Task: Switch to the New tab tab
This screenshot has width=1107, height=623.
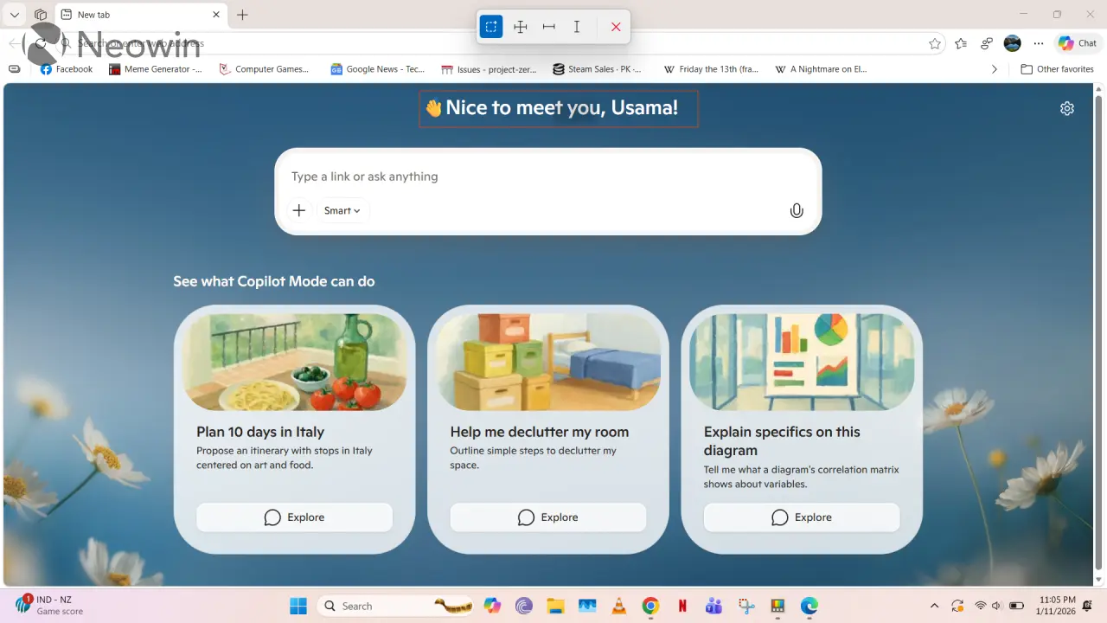Action: (x=142, y=15)
